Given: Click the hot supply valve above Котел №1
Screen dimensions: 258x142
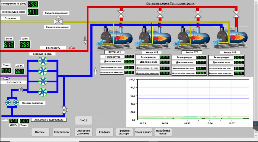Looking at the screenshot, I should (121, 14).
